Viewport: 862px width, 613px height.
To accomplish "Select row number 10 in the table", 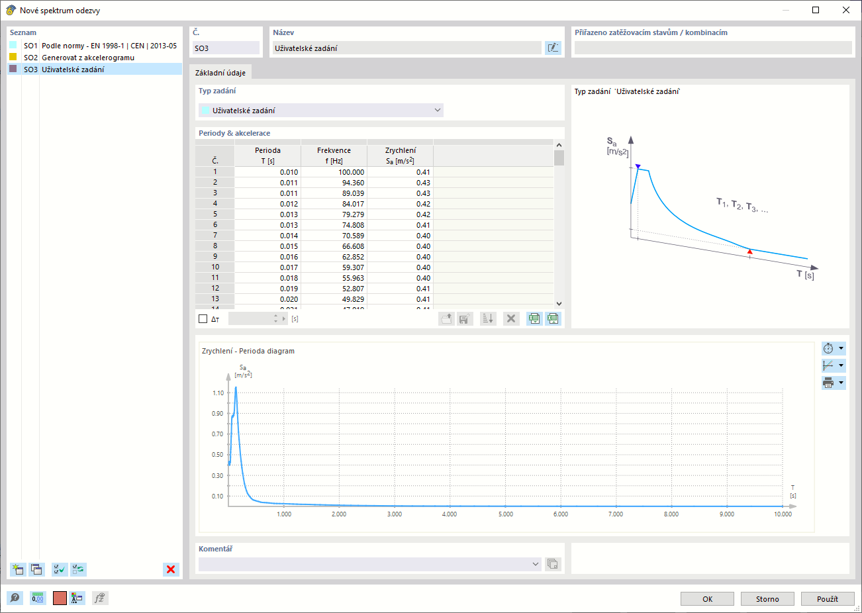I will pos(215,267).
